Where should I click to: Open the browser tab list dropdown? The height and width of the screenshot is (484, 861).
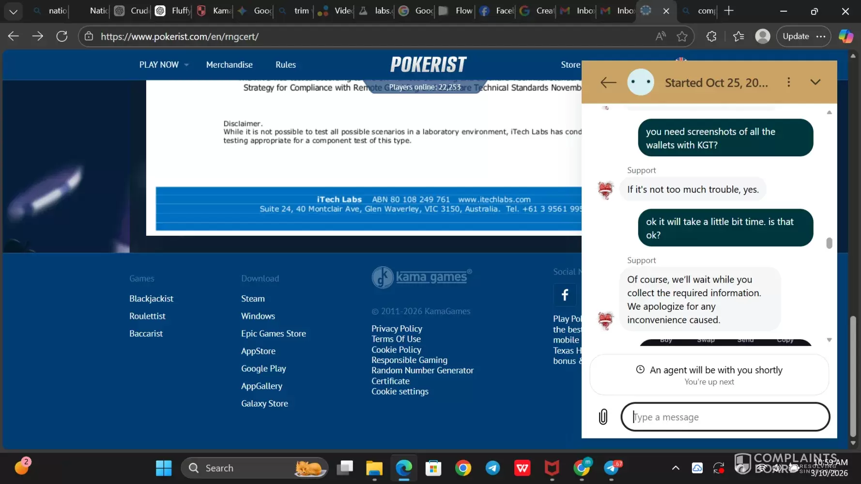[x=14, y=11]
